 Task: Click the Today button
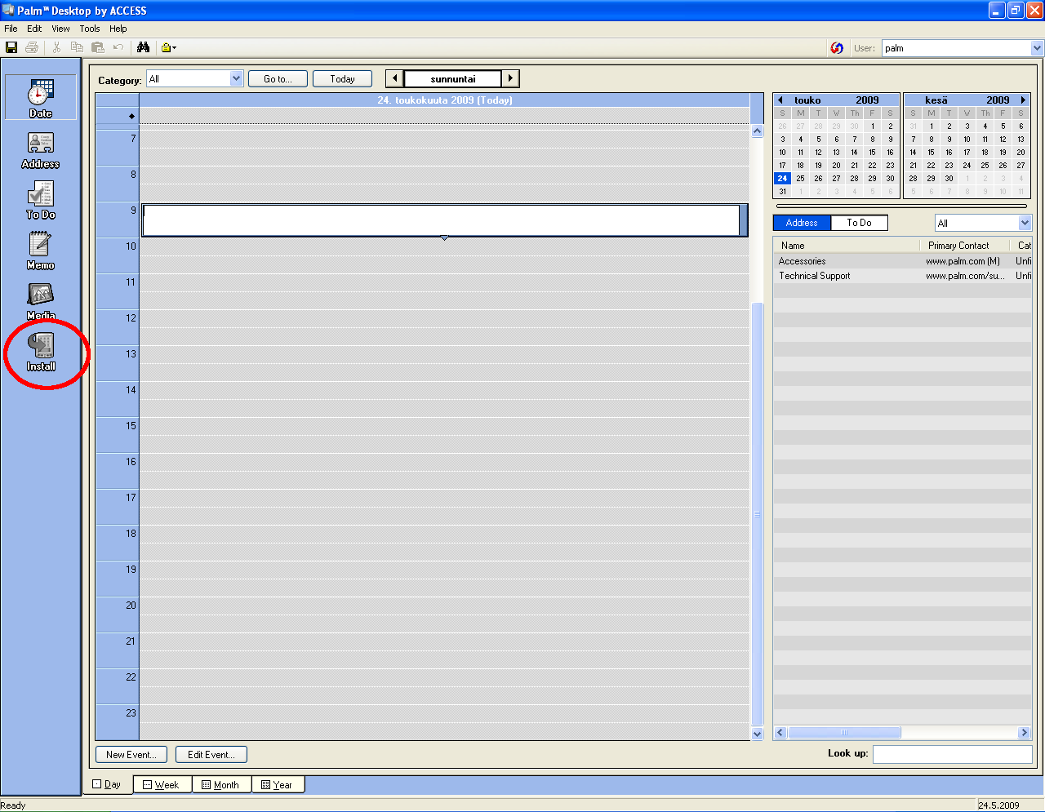[342, 79]
